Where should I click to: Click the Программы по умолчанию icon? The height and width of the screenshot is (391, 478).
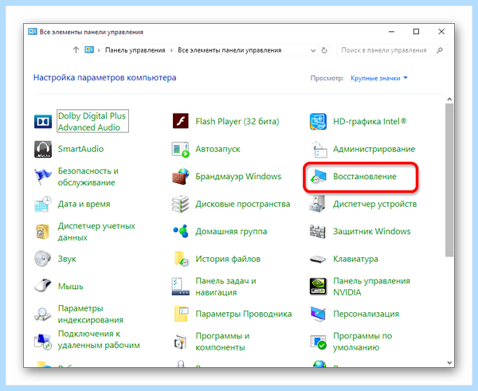click(318, 342)
